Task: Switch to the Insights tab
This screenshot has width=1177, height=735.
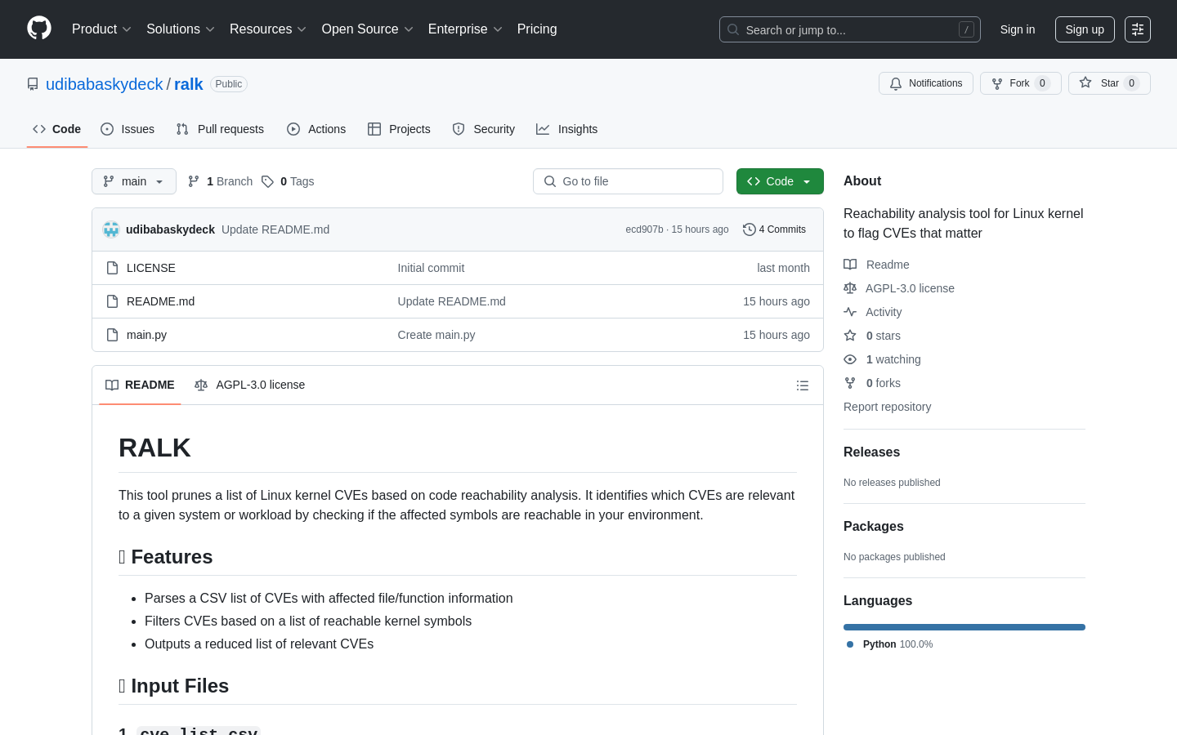Action: (x=567, y=129)
